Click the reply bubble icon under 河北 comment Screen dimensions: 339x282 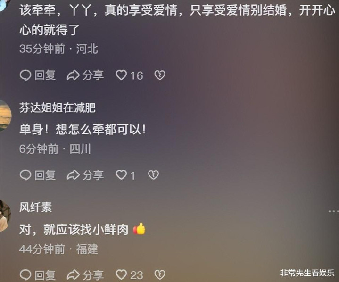[25, 75]
